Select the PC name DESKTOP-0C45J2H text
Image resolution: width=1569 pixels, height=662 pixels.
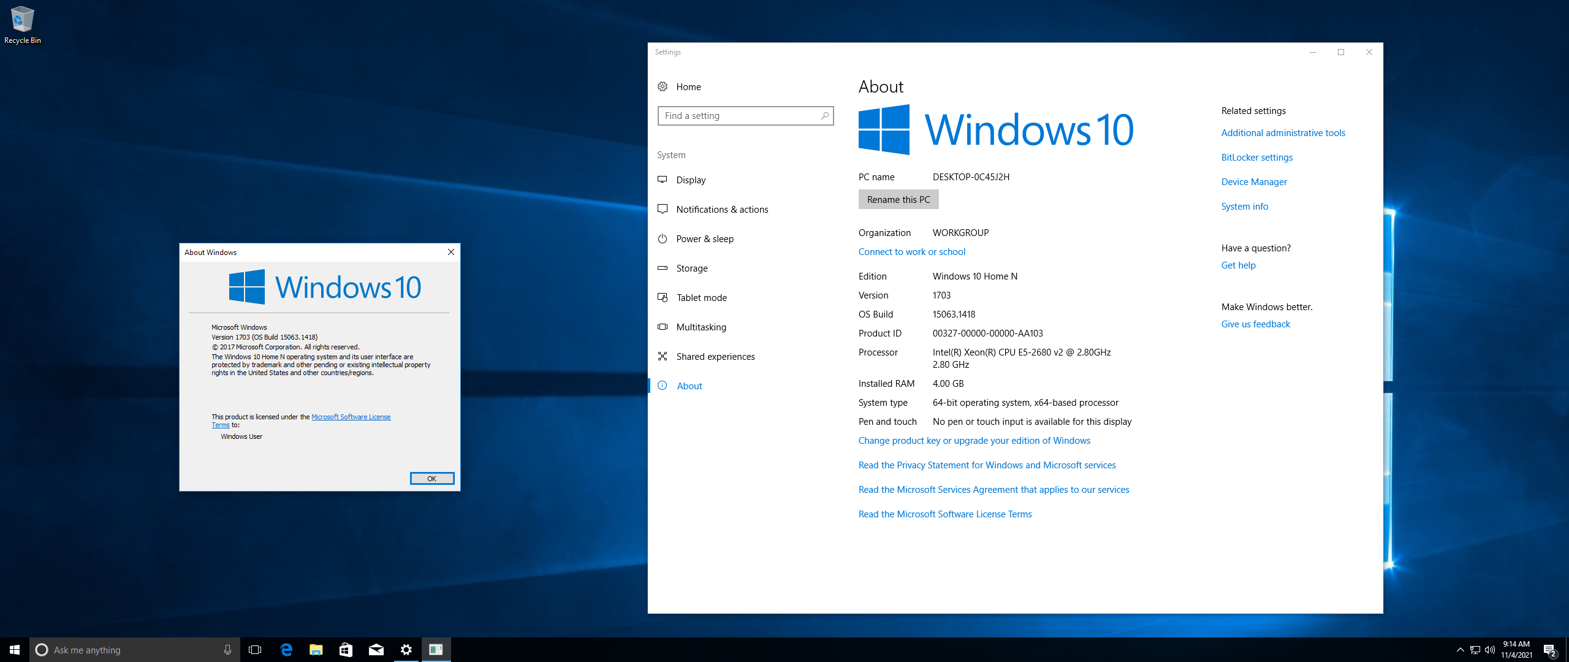point(971,177)
